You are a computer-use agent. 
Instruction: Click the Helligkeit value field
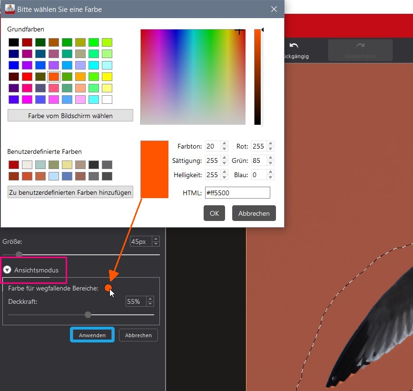tap(213, 174)
